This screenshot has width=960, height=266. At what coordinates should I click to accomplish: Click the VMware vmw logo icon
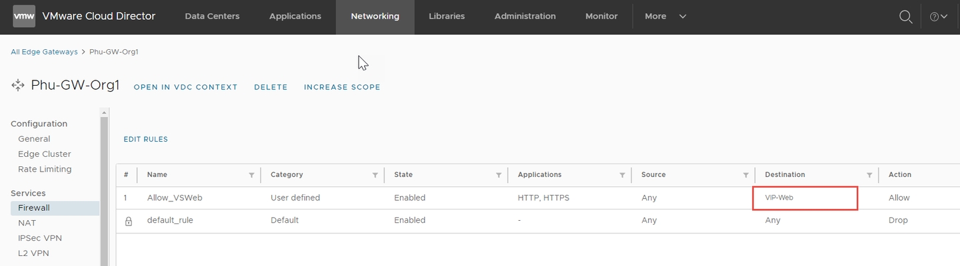24,17
